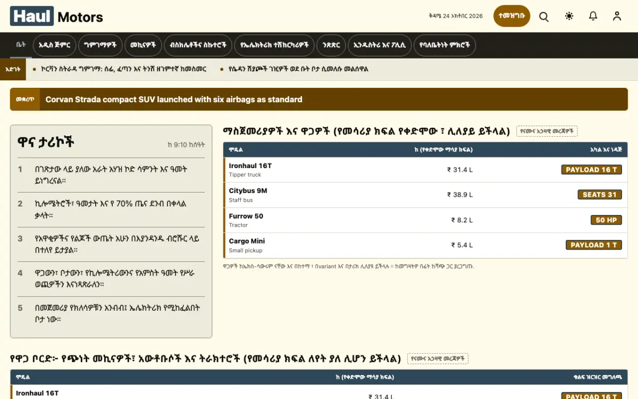The height and width of the screenshot is (399, 638).
Task: Click the ተመዝገቡ subscribe button
Action: 512,16
